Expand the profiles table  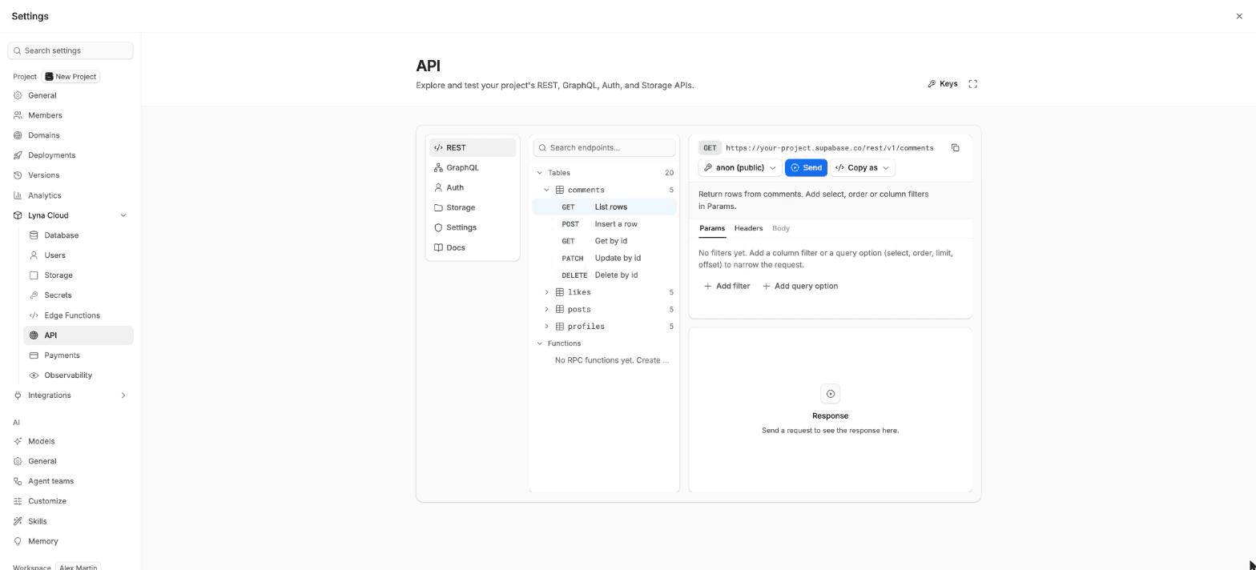(547, 327)
